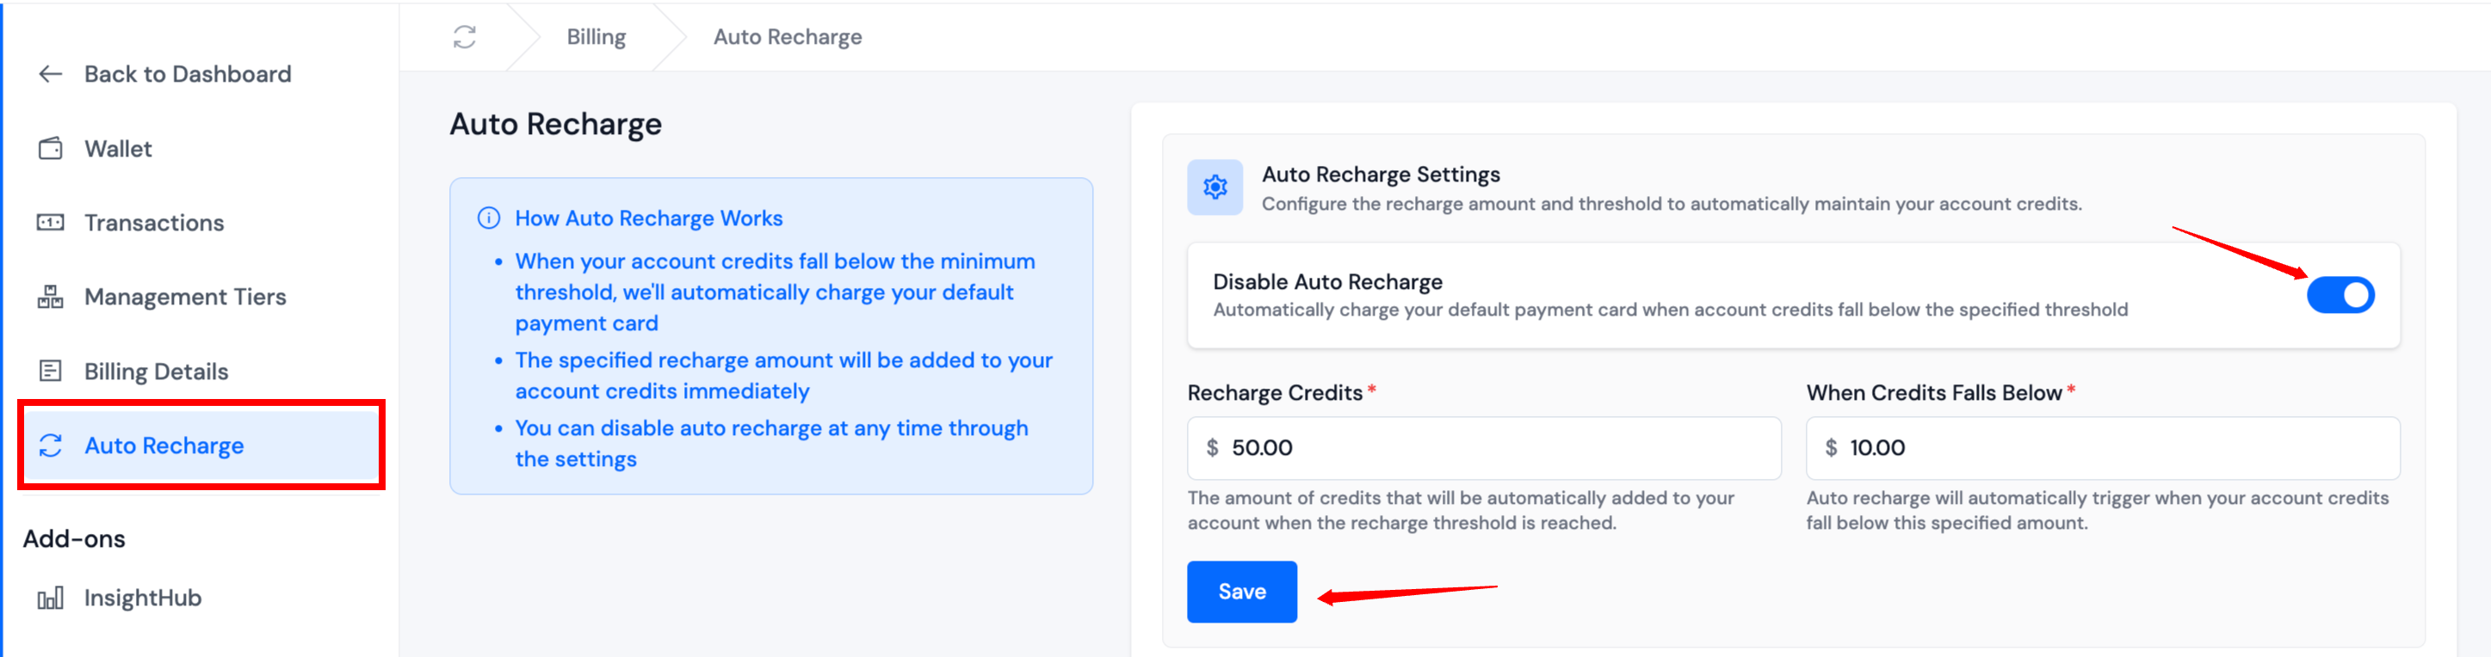2491x657 pixels.
Task: Navigate to Billing Details from sidebar
Action: coord(156,370)
